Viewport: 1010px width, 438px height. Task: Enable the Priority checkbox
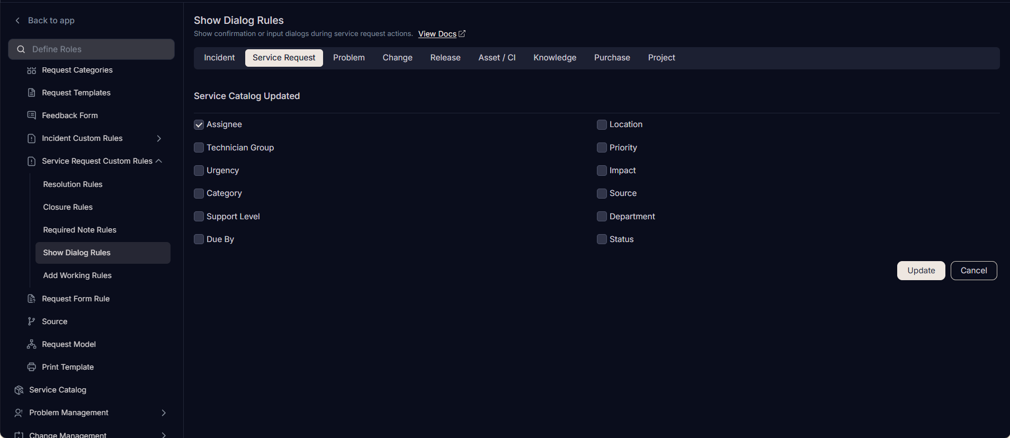(x=602, y=148)
